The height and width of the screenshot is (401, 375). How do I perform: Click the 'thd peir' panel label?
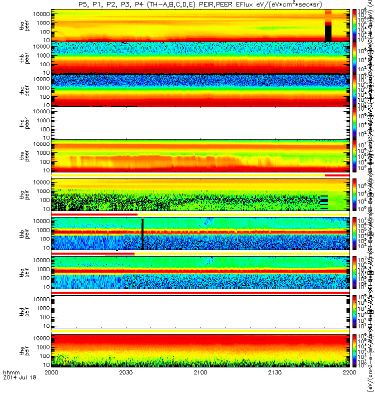click(x=24, y=312)
